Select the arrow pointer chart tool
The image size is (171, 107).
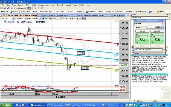click(x=44, y=19)
